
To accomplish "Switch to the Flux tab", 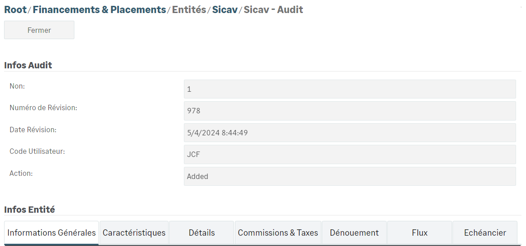I will coord(420,233).
